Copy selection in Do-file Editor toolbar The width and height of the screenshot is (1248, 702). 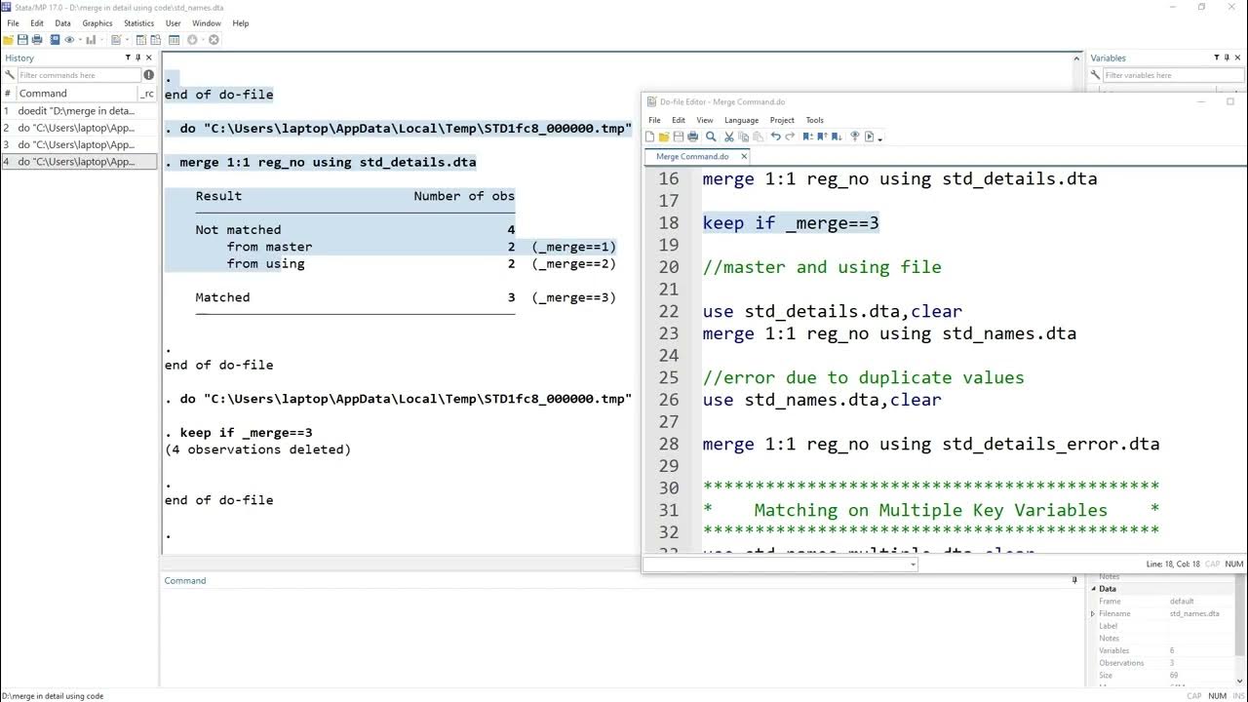point(743,136)
